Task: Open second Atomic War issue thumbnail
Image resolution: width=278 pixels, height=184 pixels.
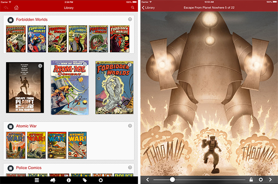Action: click(36, 145)
